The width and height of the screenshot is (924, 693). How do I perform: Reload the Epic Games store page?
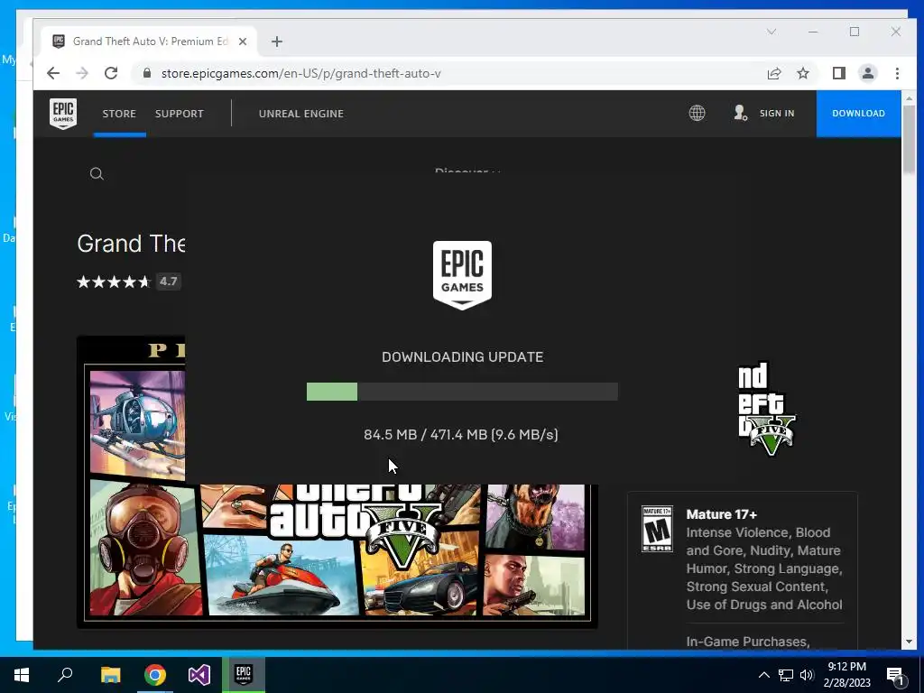click(111, 73)
